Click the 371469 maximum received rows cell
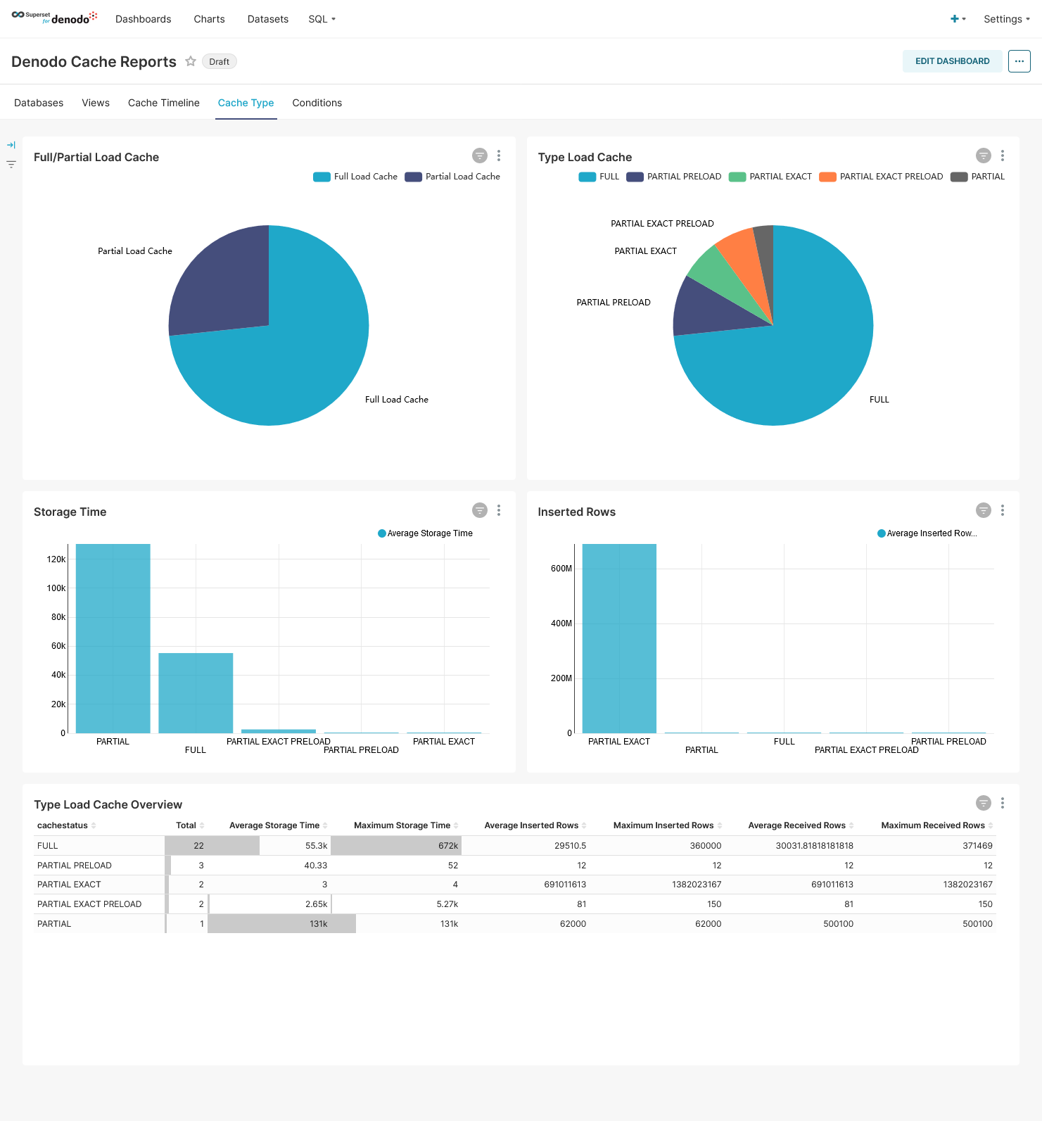 point(927,846)
